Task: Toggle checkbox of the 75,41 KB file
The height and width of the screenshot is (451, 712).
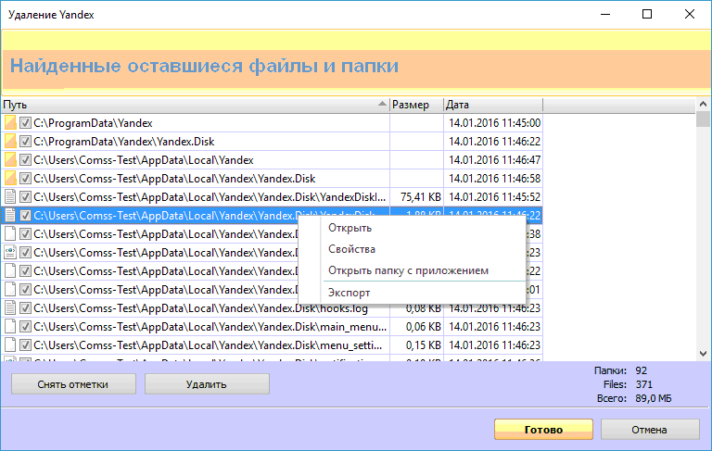Action: (25, 197)
